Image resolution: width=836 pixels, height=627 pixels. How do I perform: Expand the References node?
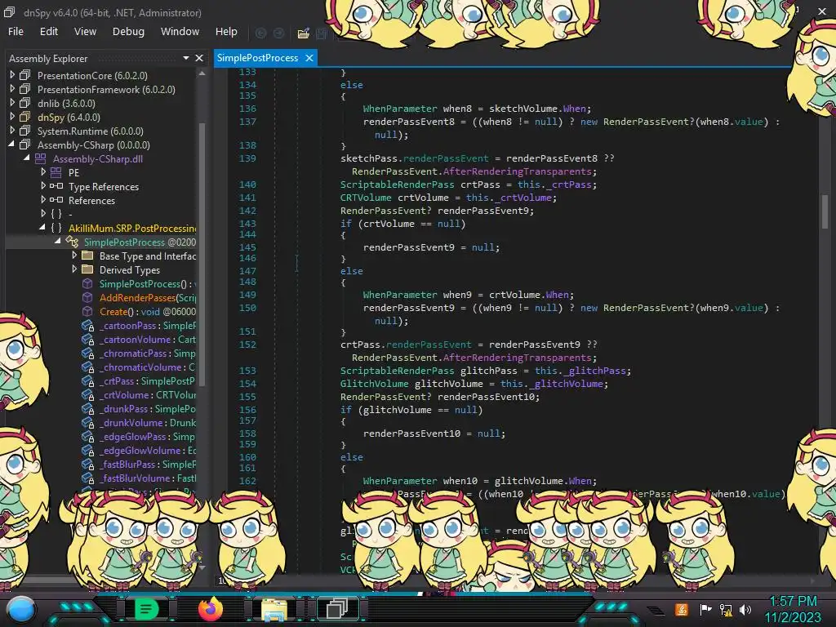[x=43, y=200]
